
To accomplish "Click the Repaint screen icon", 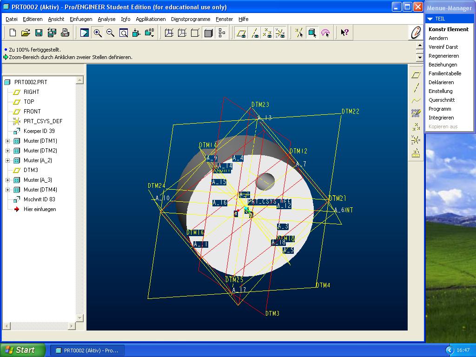I will pyautogui.click(x=85, y=33).
